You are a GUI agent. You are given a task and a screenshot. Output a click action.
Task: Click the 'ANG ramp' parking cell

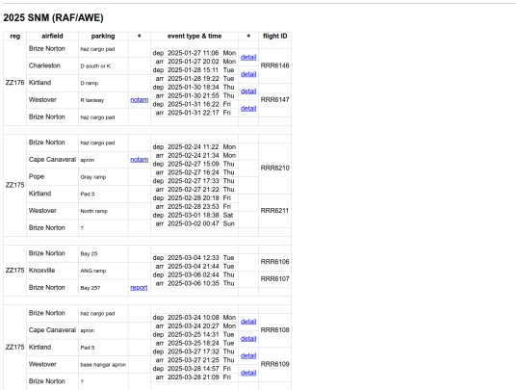coord(103,271)
